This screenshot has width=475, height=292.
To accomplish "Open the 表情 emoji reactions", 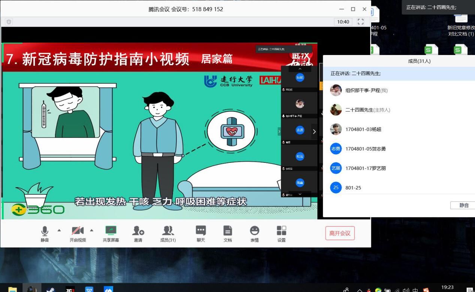I will 254,234.
